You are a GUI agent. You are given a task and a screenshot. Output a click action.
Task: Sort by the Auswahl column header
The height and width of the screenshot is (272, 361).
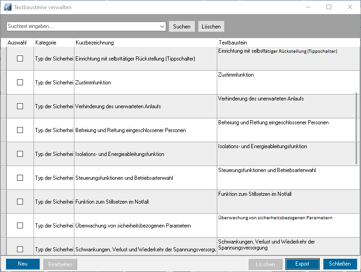click(x=17, y=43)
